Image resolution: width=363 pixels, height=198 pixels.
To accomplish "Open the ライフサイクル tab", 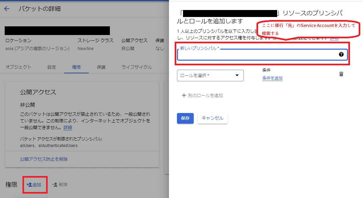I will point(137,67).
